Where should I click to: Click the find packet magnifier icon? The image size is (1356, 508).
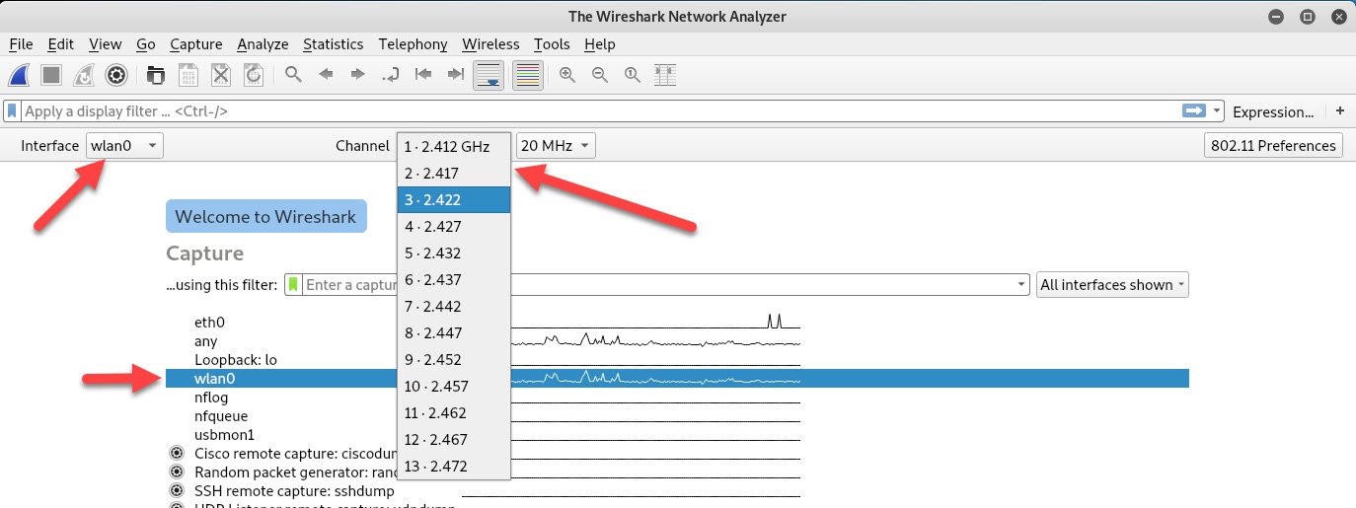[x=293, y=75]
